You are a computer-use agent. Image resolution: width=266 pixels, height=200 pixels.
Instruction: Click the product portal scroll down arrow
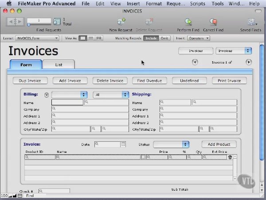pos(235,179)
